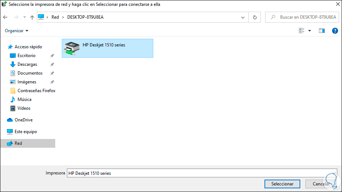Select Este equipo in the sidebar
342x192 pixels.
pos(26,132)
